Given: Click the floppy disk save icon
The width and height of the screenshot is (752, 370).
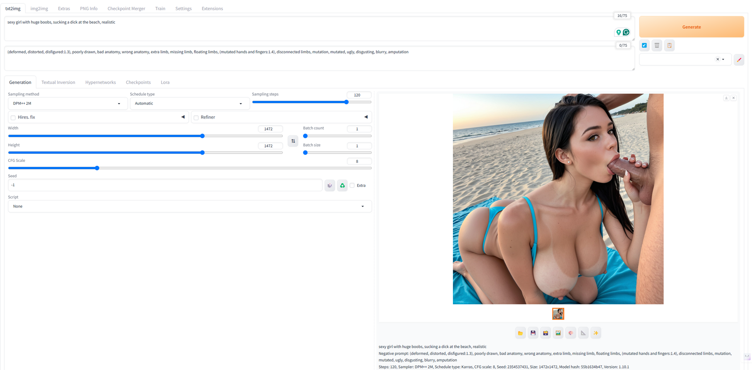Looking at the screenshot, I should pos(533,333).
